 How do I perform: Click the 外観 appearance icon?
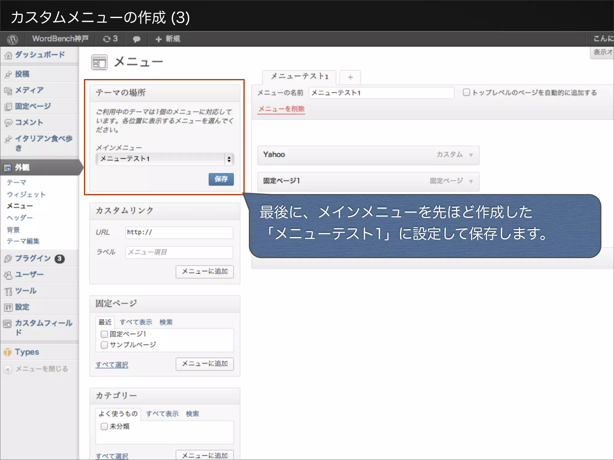point(7,168)
